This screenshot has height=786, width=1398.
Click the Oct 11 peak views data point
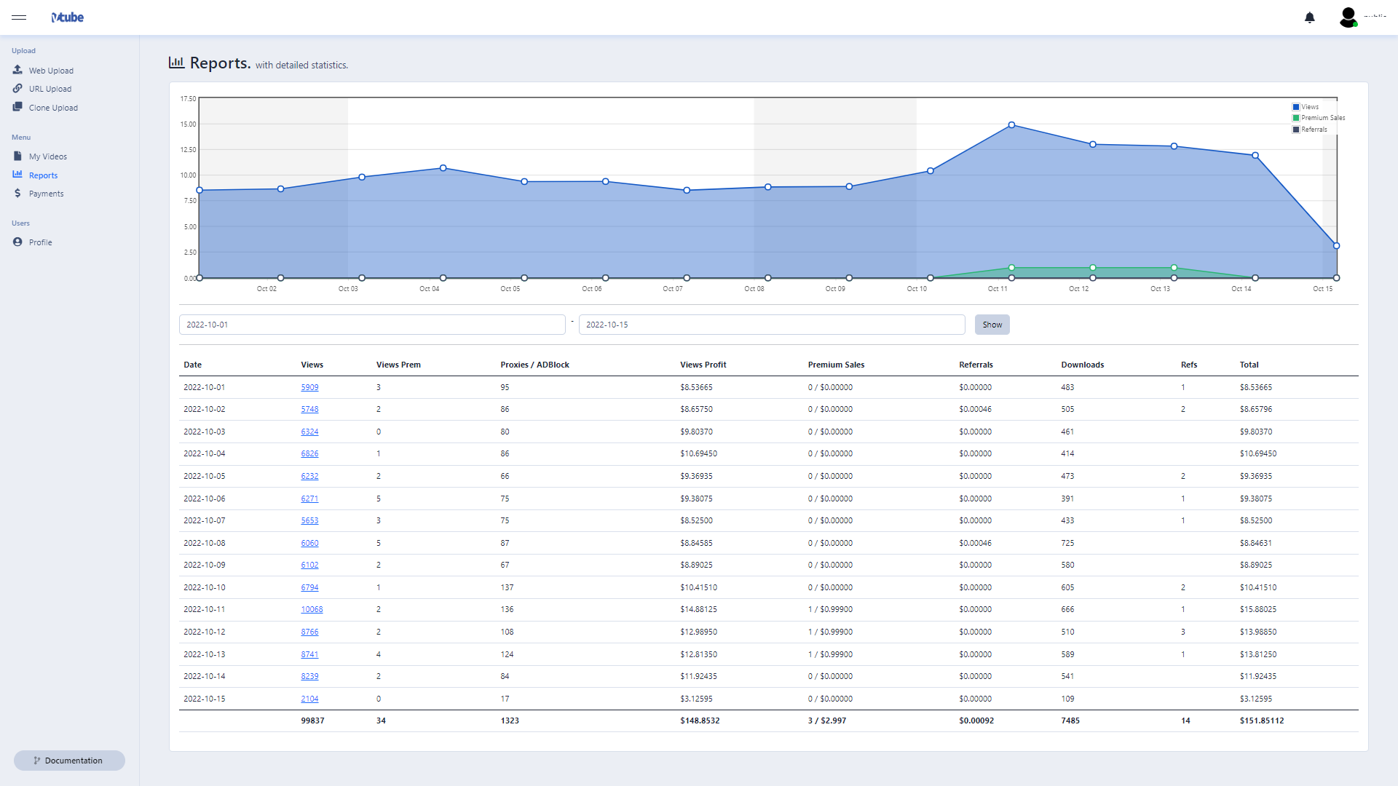point(1011,125)
